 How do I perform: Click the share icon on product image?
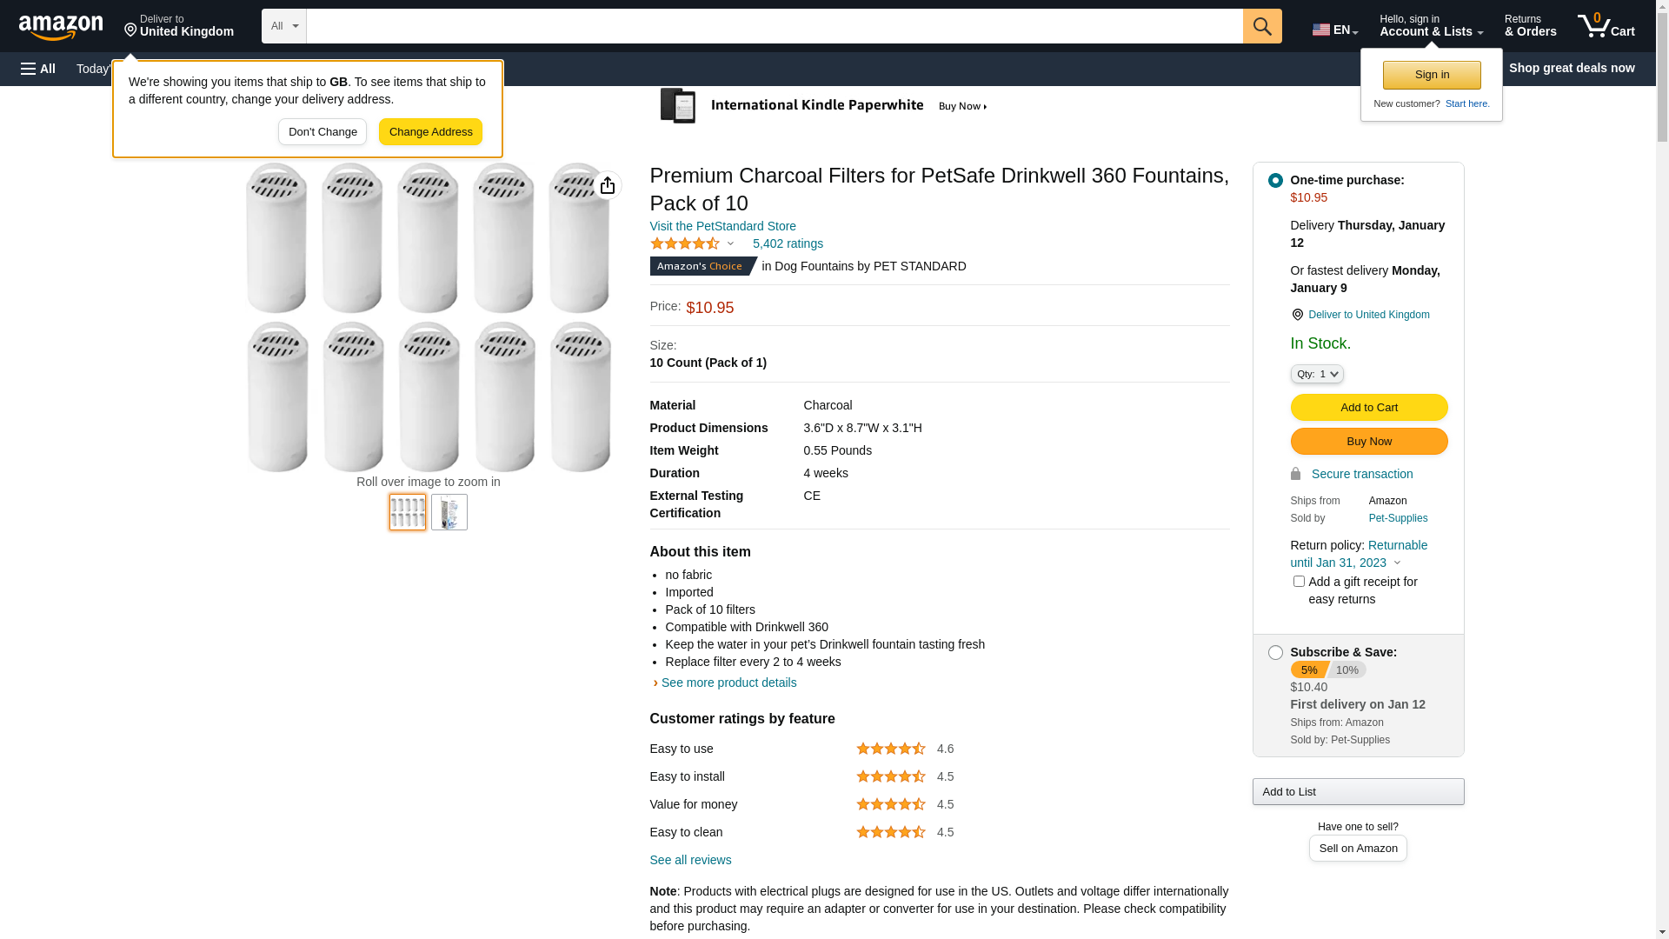pyautogui.click(x=608, y=185)
